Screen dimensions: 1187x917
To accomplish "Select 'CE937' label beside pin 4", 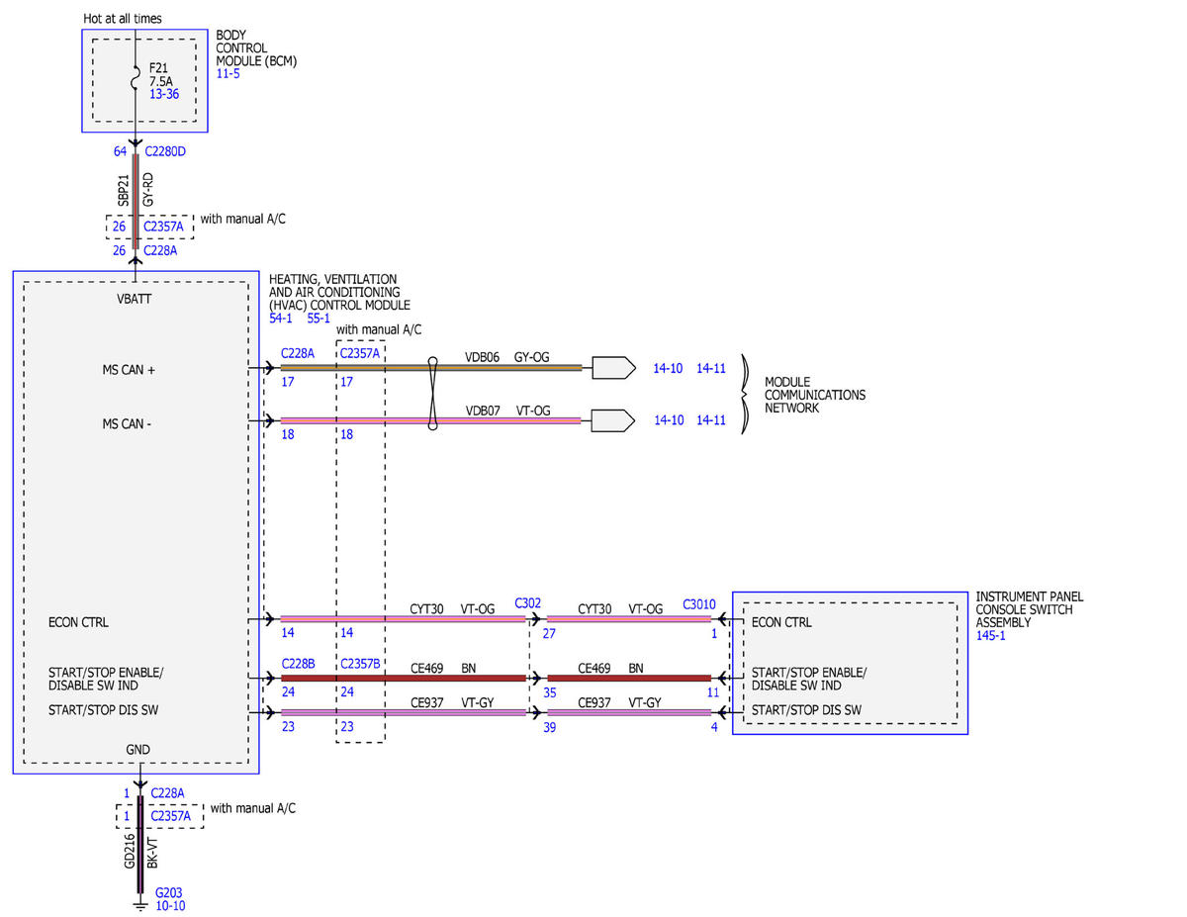I will [x=595, y=702].
